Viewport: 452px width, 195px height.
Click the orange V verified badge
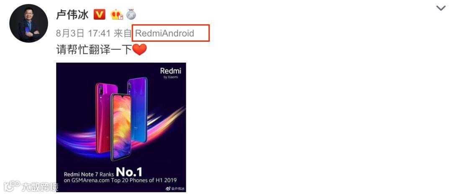(100, 14)
